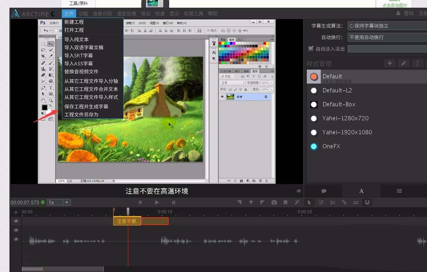The height and width of the screenshot is (272, 427).
Task: Click the swap arrows icon
Action: [x=356, y=202]
